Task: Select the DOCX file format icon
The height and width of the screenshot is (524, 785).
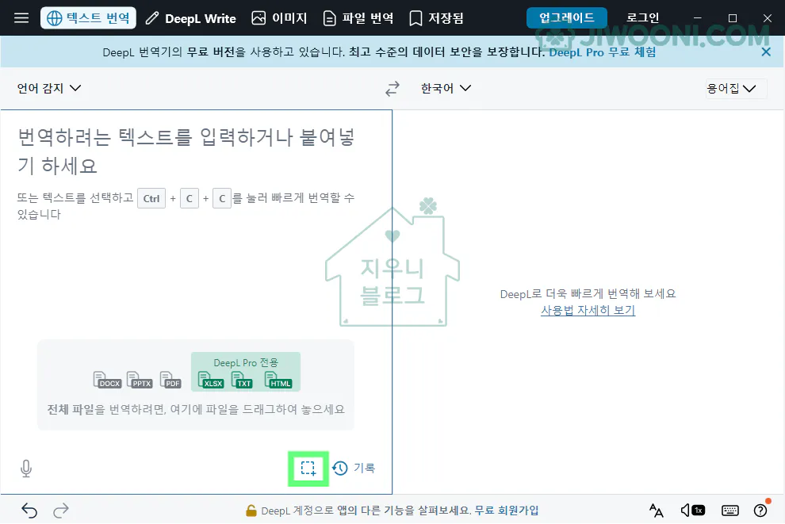Action: pos(106,378)
